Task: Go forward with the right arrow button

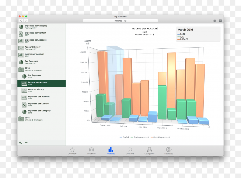Action: coord(26,21)
